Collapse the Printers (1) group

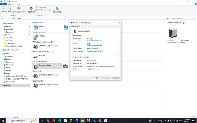click(x=32, y=71)
